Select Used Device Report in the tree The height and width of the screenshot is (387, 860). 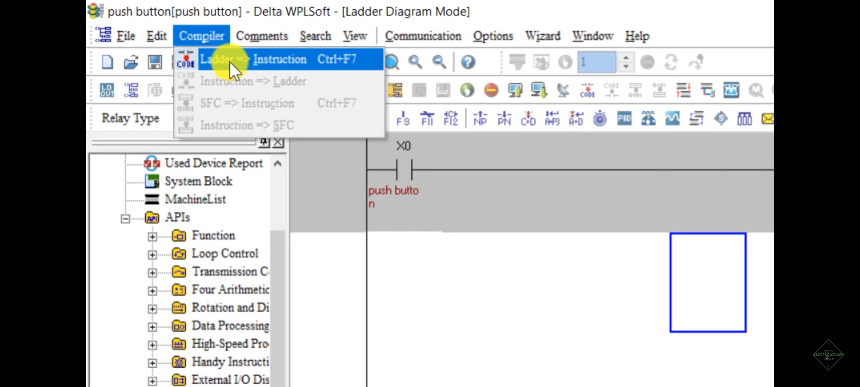point(214,163)
